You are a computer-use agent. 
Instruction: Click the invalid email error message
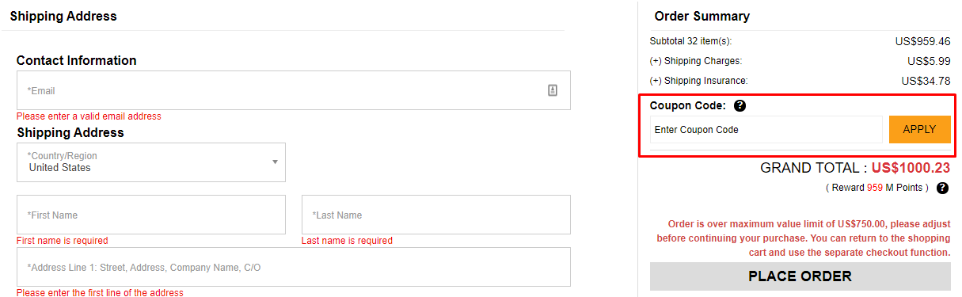tap(89, 116)
